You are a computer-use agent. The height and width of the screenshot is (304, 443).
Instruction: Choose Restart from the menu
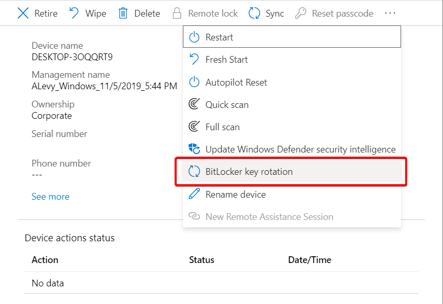(x=292, y=37)
